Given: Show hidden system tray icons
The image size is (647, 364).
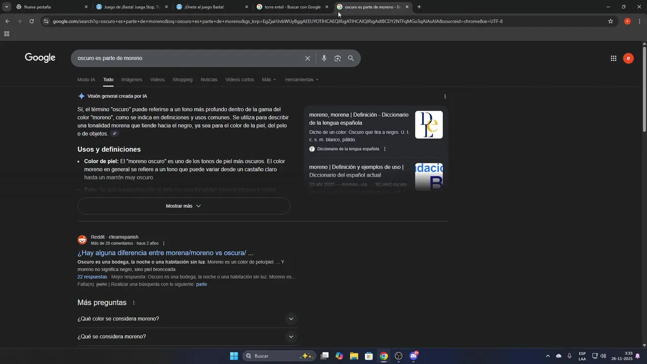Looking at the screenshot, I should click(547, 356).
